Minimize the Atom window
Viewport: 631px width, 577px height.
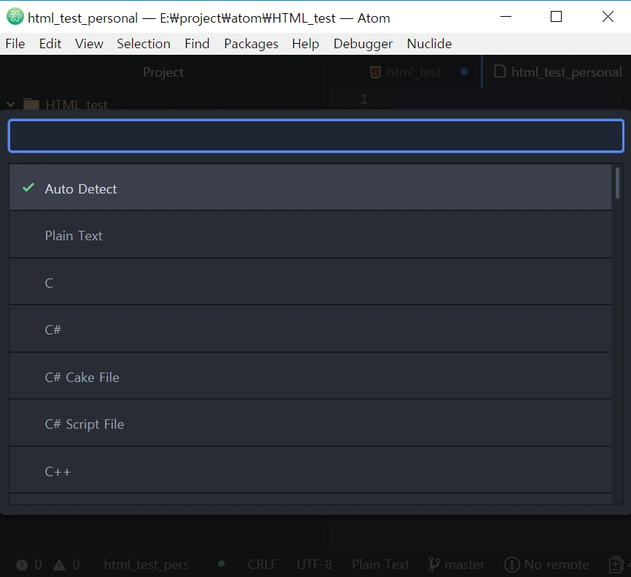click(x=506, y=17)
